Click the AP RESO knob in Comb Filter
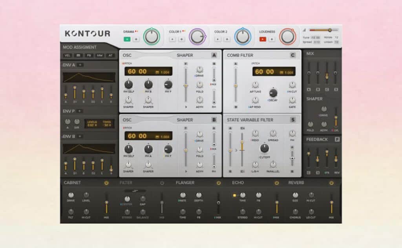Screen dimensions: 402x248 pos(255,100)
